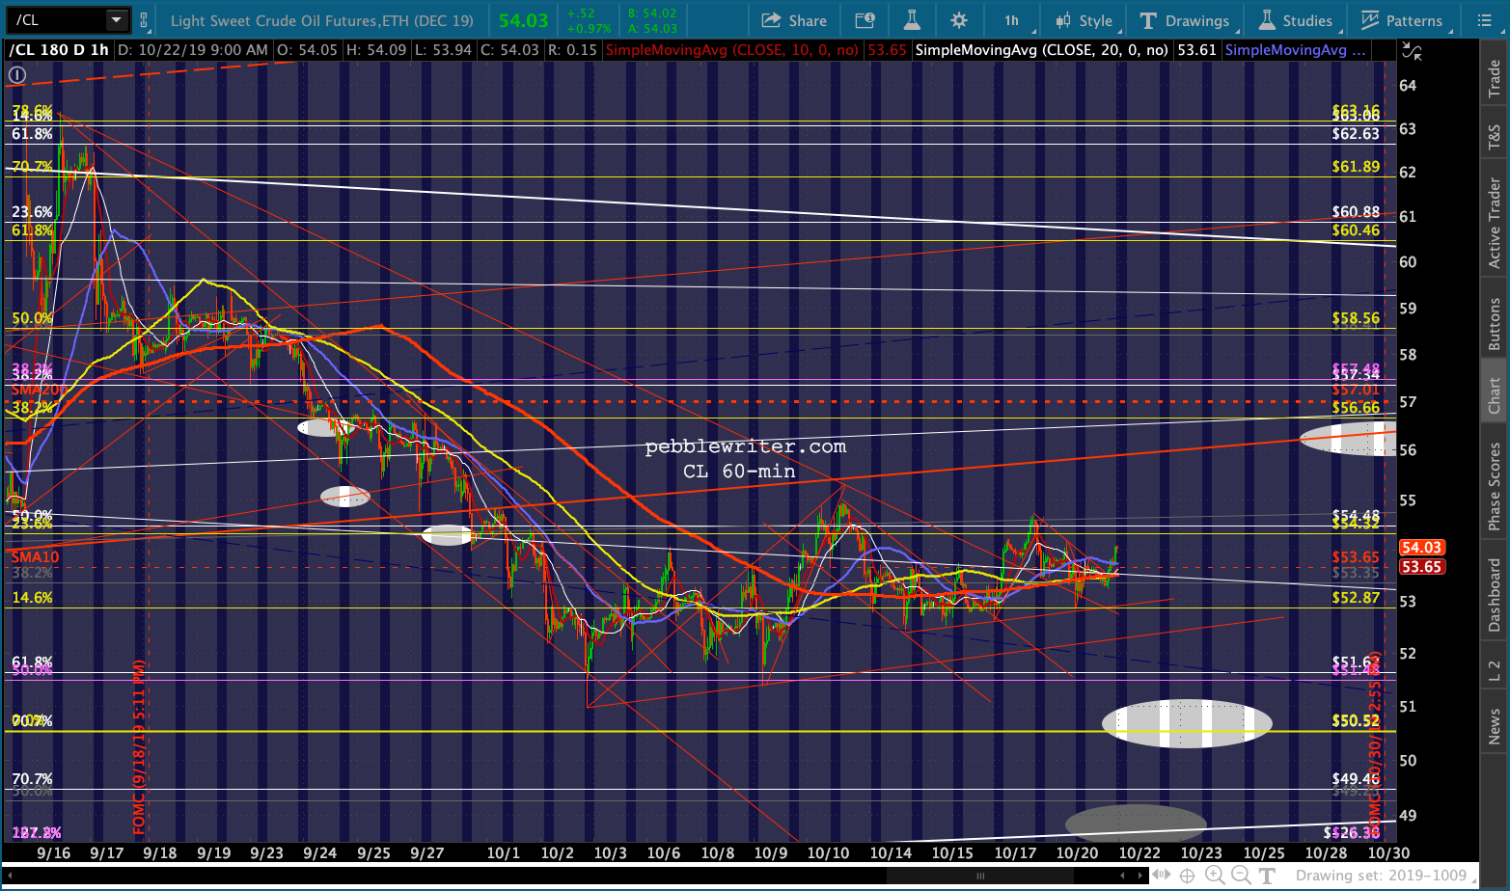
Task: Open the chart settings gear icon
Action: pos(958,20)
